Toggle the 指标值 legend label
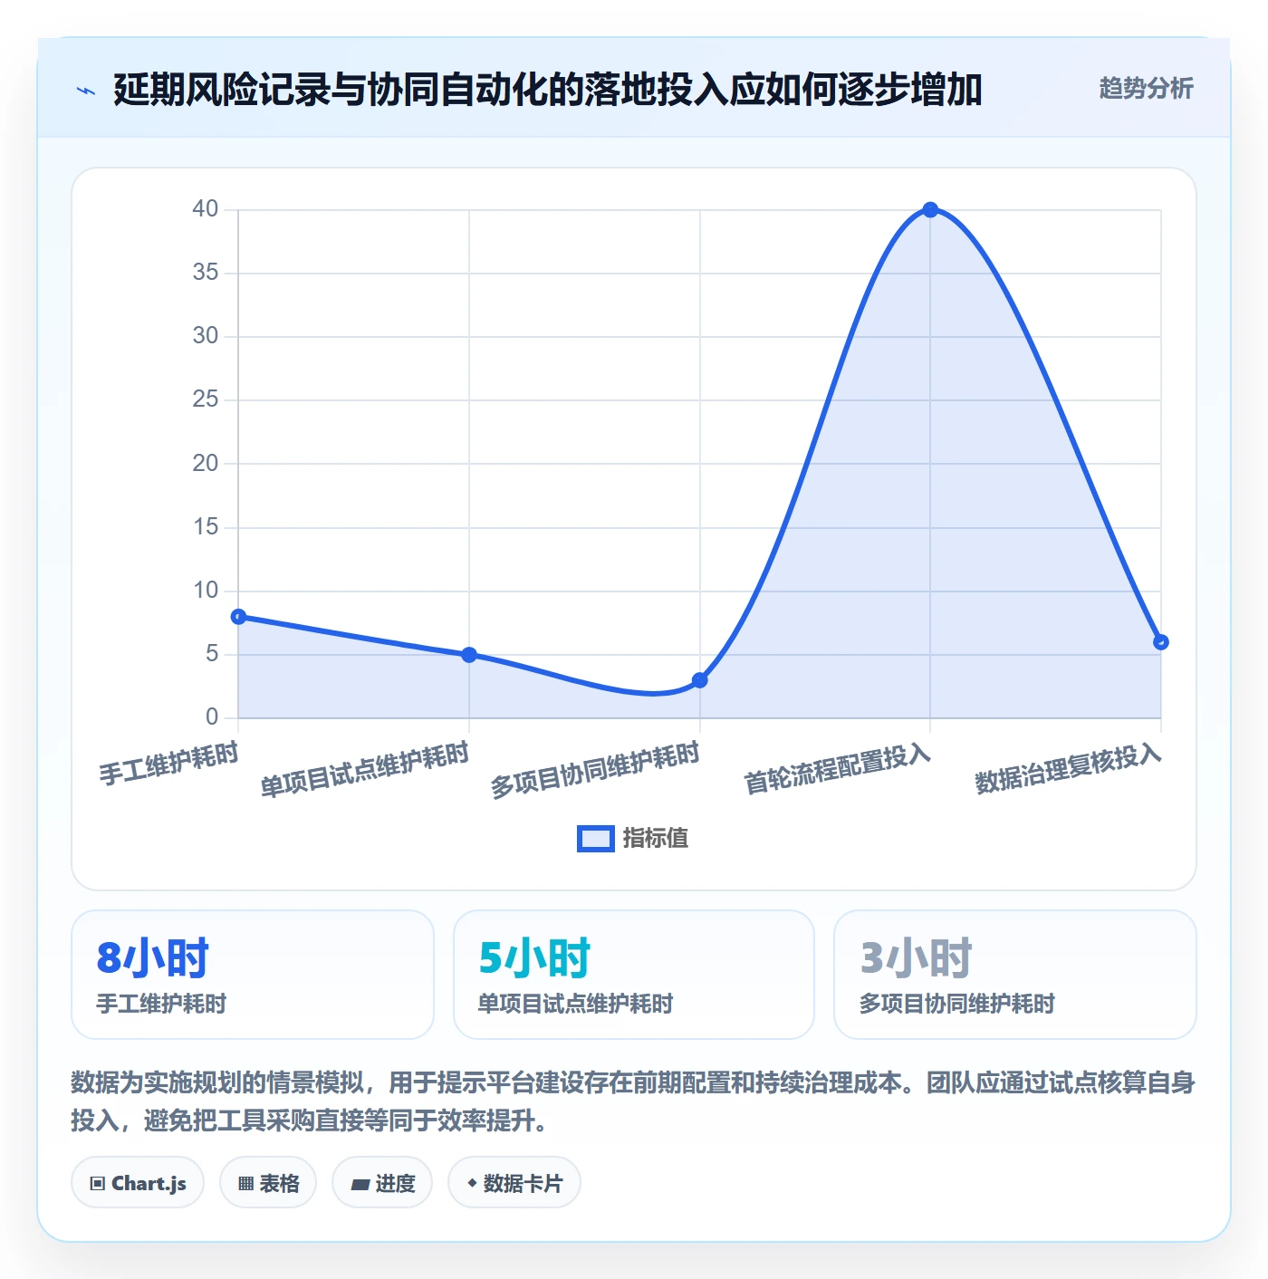This screenshot has width=1268, height=1279. tap(656, 839)
